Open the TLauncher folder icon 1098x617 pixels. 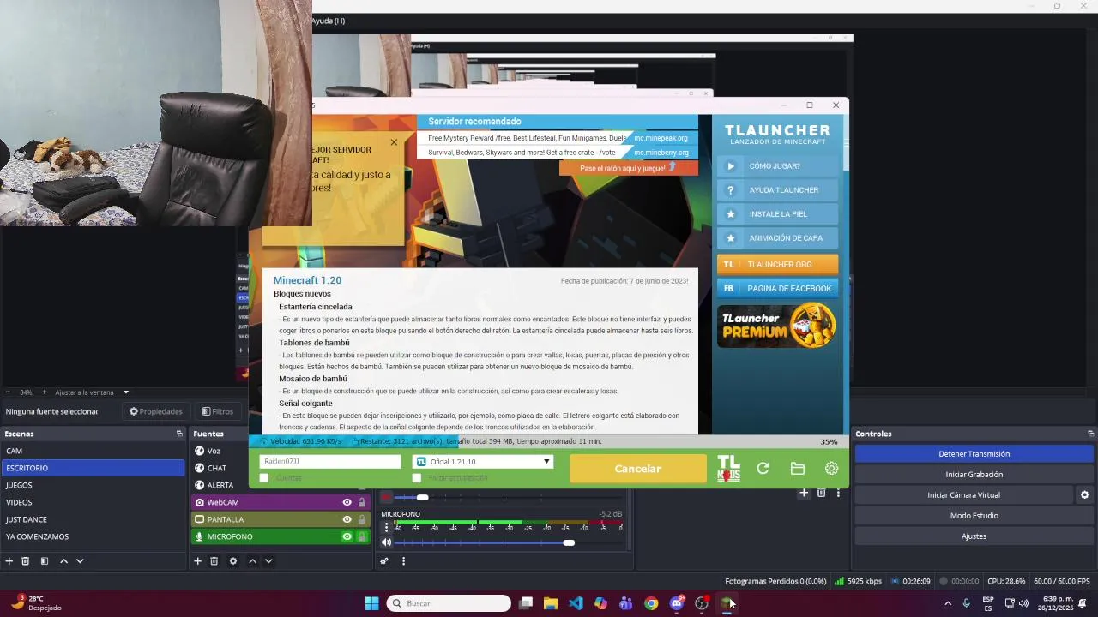[797, 468]
